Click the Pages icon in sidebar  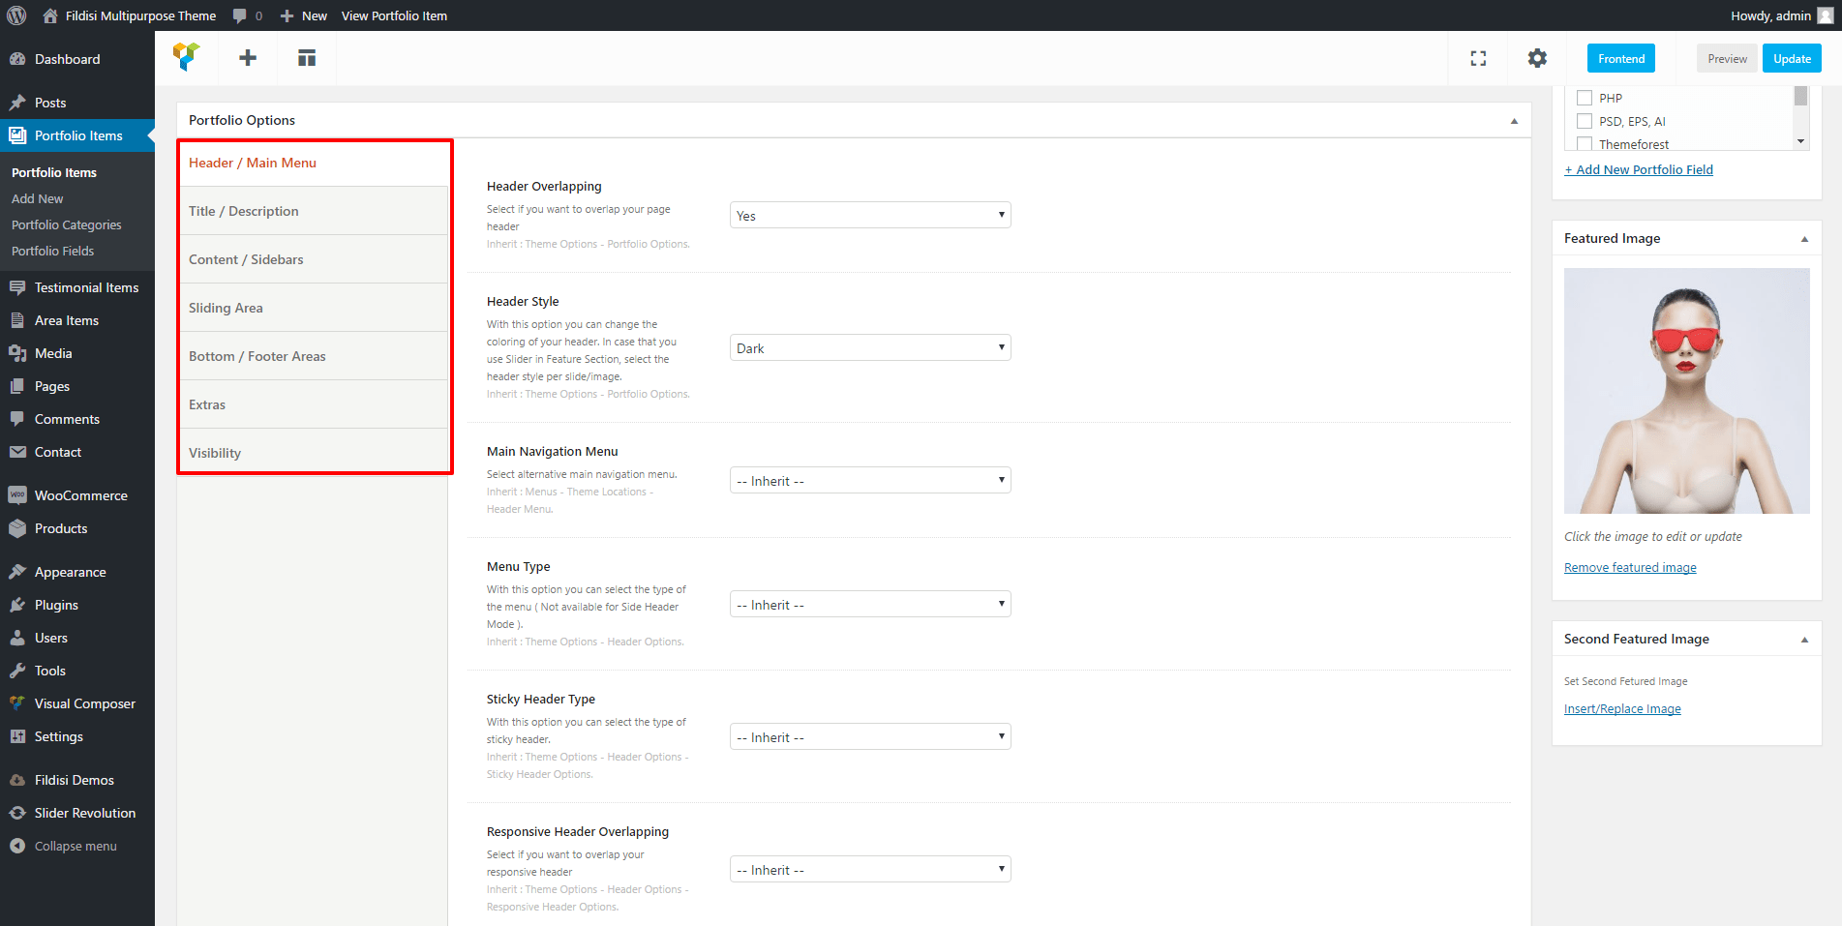tap(17, 386)
